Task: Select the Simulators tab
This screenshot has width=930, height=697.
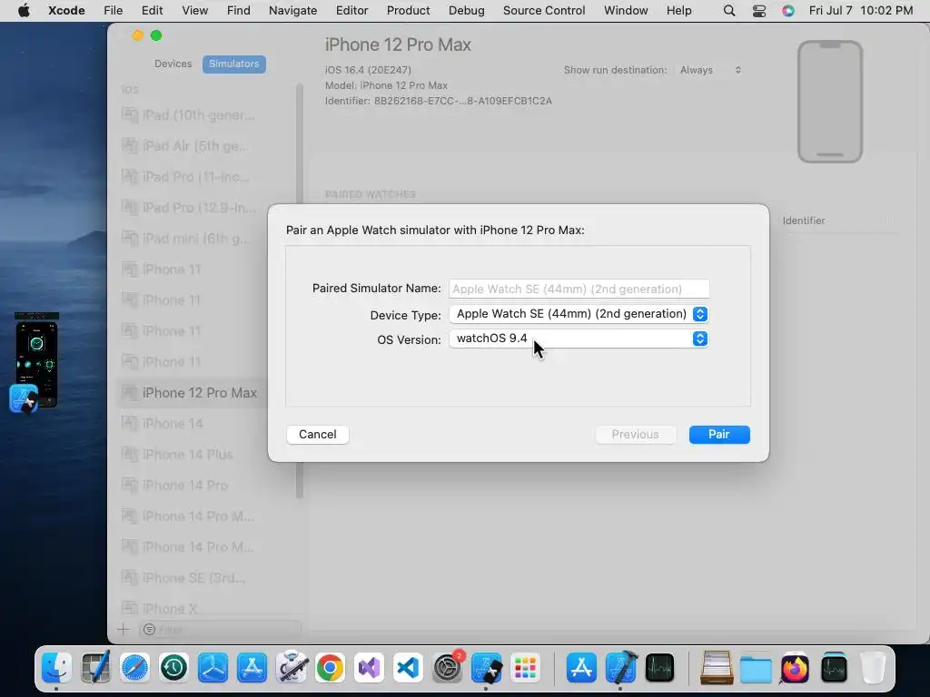Action: [x=233, y=64]
